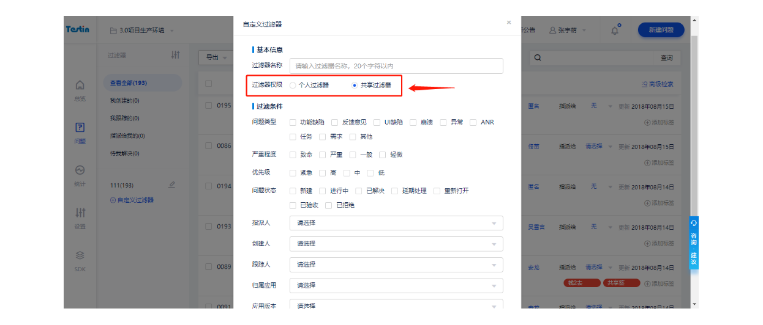Click the pencil edit icon for filter 111(193)
The image size is (763, 325).
coord(171,184)
